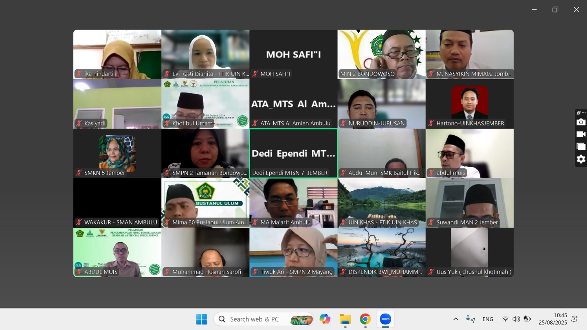Open the Windows Start menu
587x330 pixels.
[x=201, y=319]
